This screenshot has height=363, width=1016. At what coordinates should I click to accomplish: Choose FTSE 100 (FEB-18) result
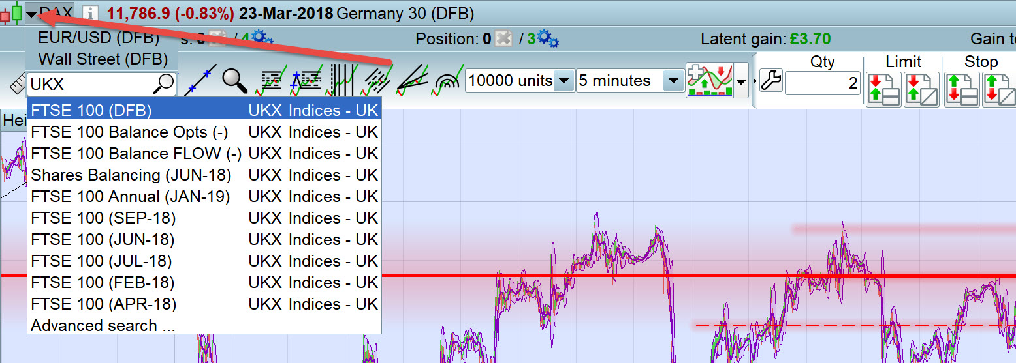point(204,283)
